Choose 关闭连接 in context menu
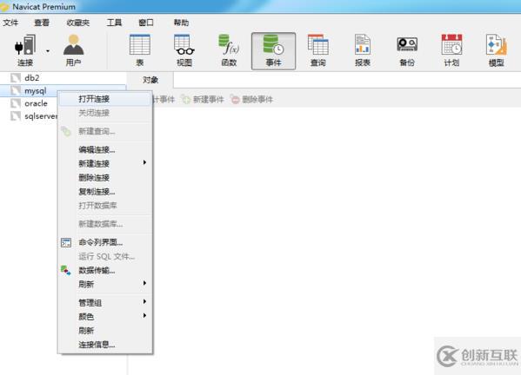521x375 pixels. [x=105, y=113]
